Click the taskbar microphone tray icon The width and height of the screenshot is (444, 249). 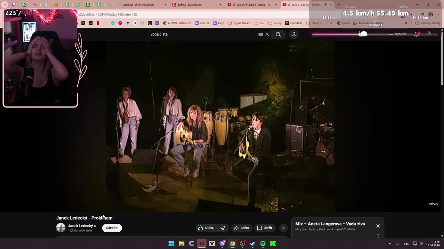398,243
